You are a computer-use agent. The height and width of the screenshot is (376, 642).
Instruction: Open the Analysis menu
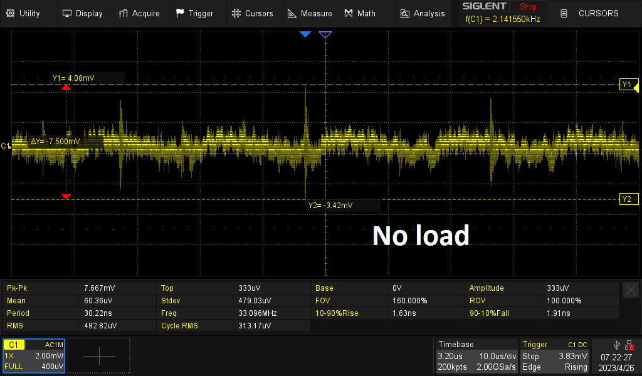pyautogui.click(x=423, y=14)
